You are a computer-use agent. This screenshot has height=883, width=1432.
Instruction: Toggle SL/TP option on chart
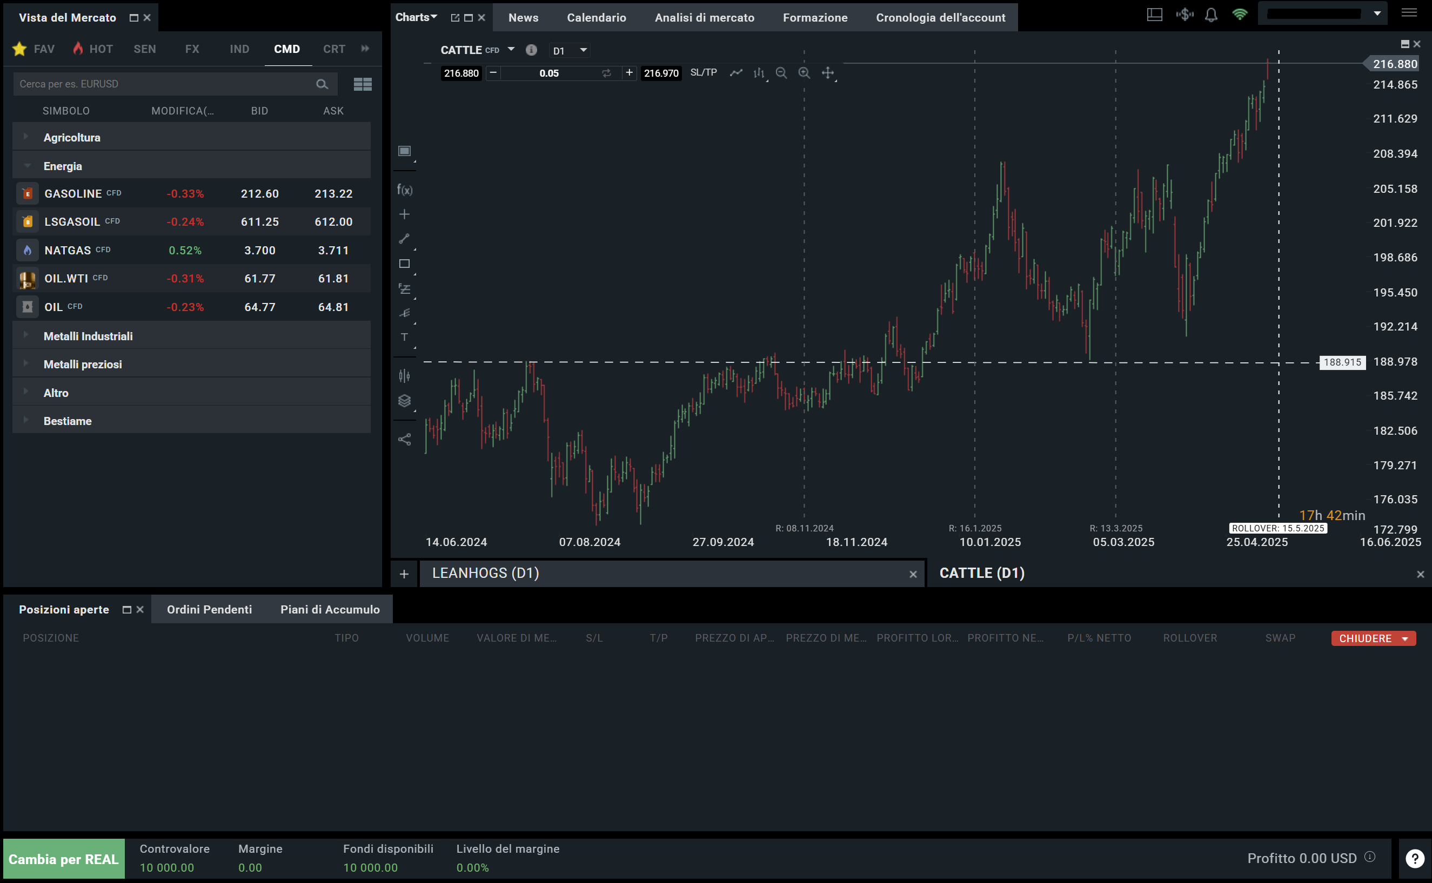coord(704,72)
